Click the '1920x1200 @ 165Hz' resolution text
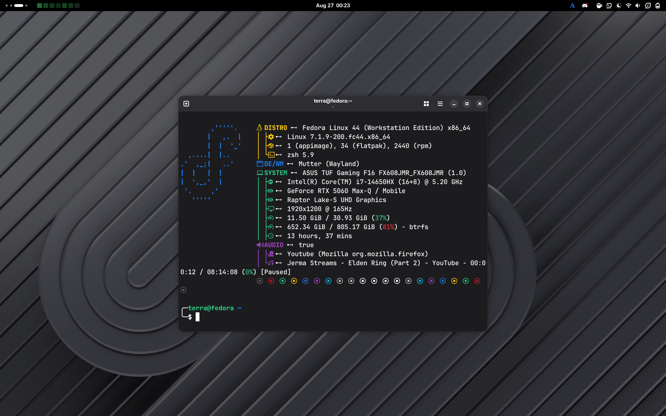The width and height of the screenshot is (666, 416). click(319, 209)
